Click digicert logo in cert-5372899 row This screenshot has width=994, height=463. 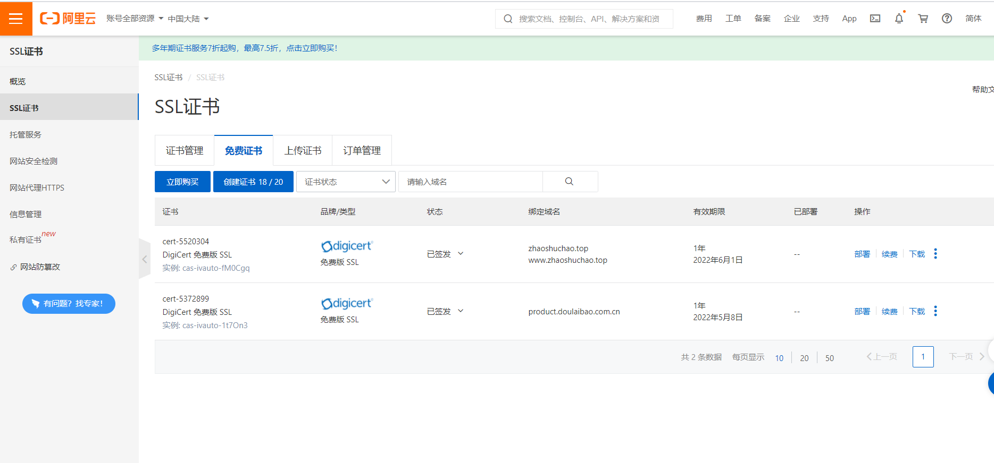pos(347,303)
